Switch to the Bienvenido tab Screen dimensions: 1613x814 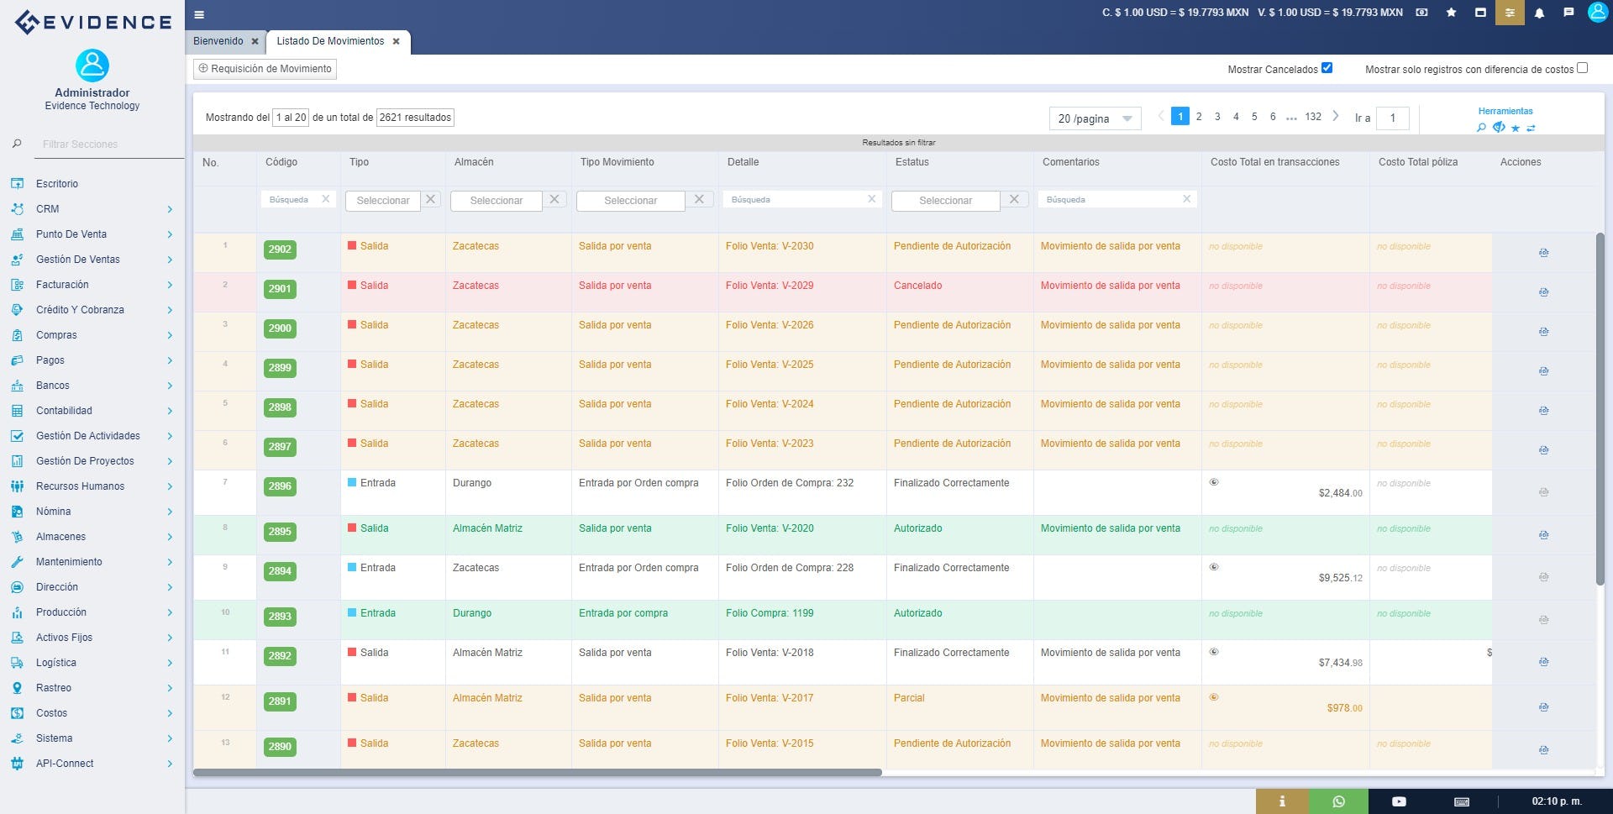pos(218,40)
